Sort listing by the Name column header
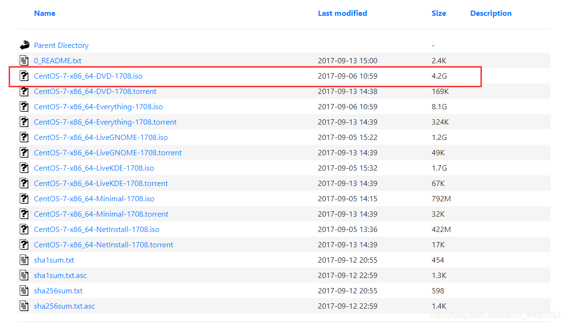Viewport: 565px width, 324px height. (x=45, y=13)
